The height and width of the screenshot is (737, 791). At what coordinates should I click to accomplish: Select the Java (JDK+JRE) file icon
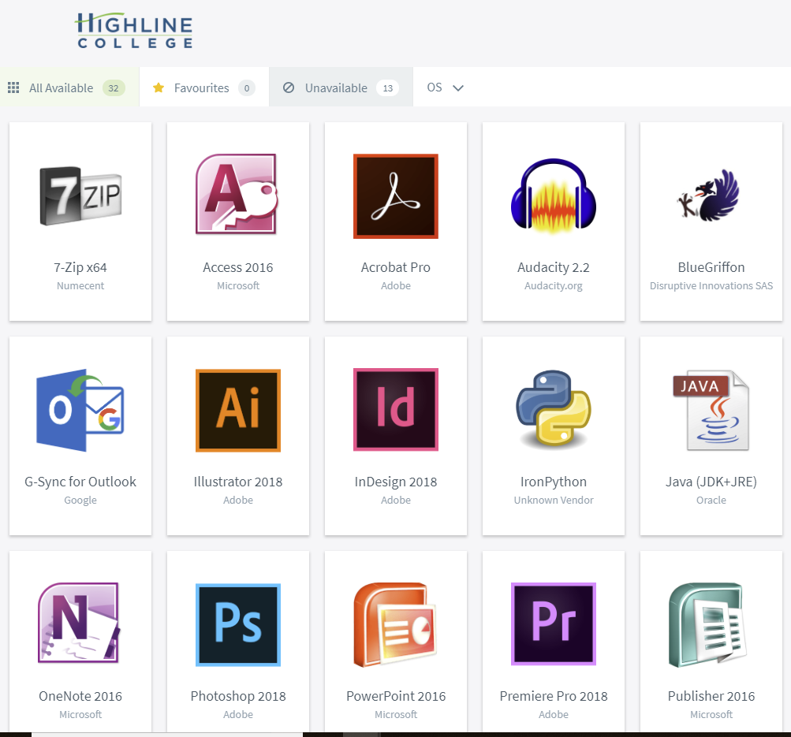(x=711, y=411)
